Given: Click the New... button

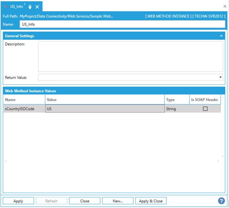Looking at the screenshot, I should [x=118, y=201].
